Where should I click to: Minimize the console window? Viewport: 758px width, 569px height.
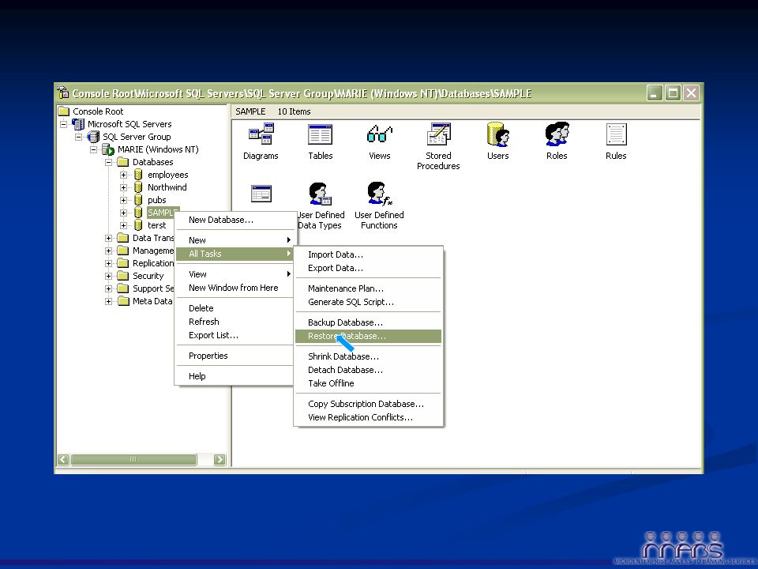click(655, 92)
